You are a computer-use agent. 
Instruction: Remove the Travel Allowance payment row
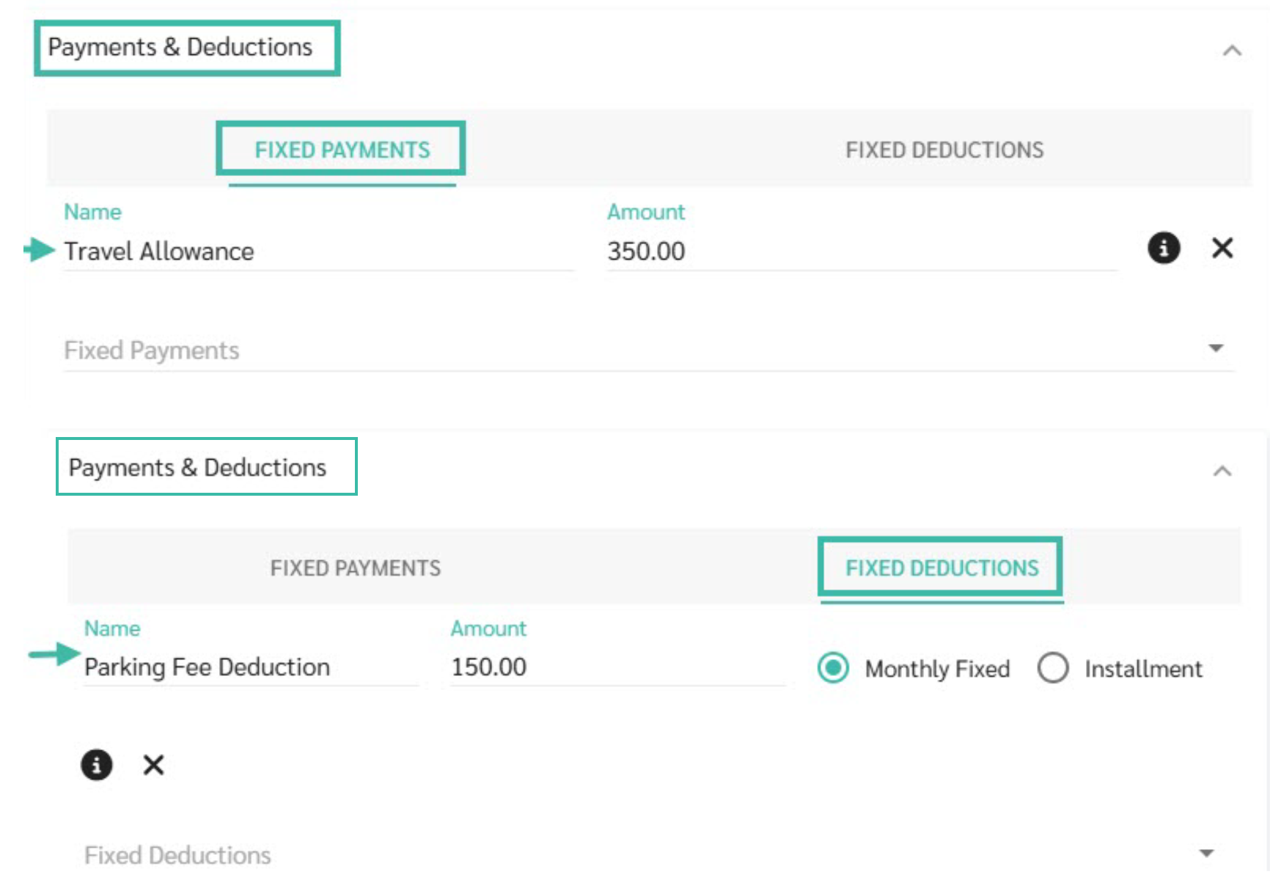click(x=1222, y=248)
